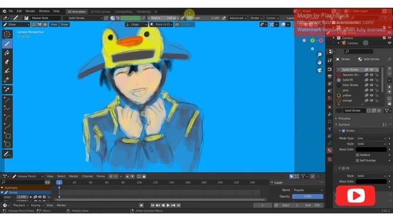Click the brush Radius field
Screen dimensions: 393x221
(x=163, y=18)
